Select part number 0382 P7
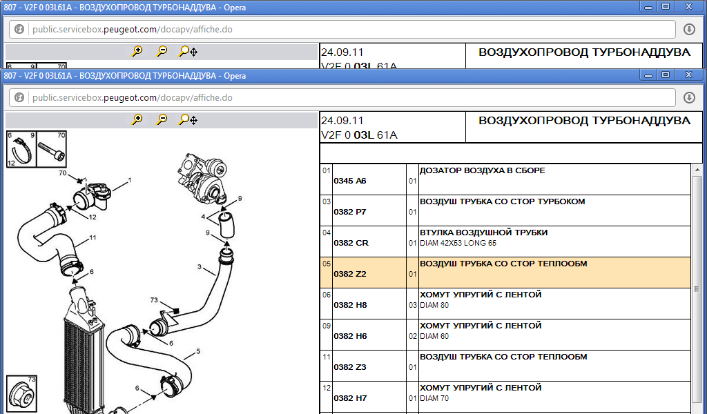707x414 pixels. 349,212
